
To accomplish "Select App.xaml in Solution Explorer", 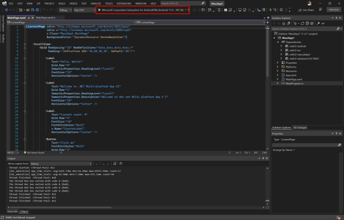I will [291, 75].
